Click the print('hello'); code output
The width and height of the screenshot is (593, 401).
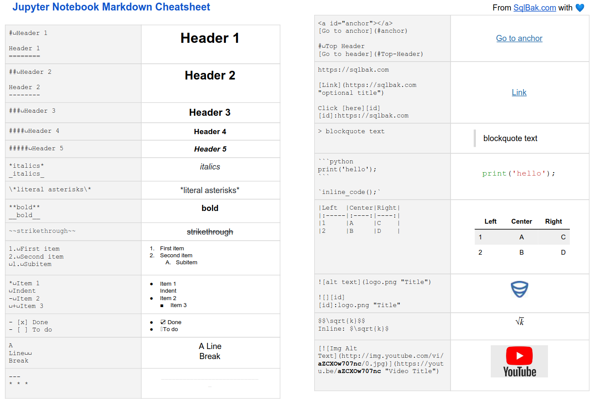(x=519, y=173)
